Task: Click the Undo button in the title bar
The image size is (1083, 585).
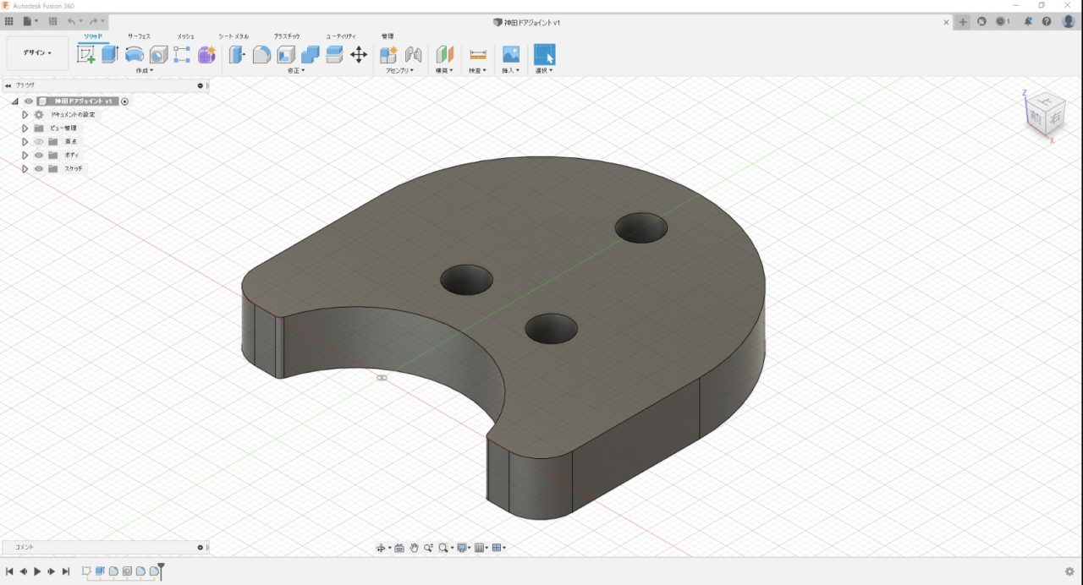Action: 71,21
